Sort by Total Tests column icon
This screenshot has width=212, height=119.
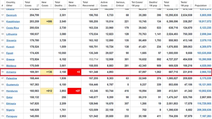point(177,5)
